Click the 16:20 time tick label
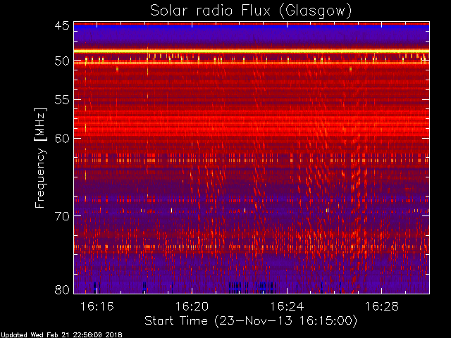 point(192,306)
